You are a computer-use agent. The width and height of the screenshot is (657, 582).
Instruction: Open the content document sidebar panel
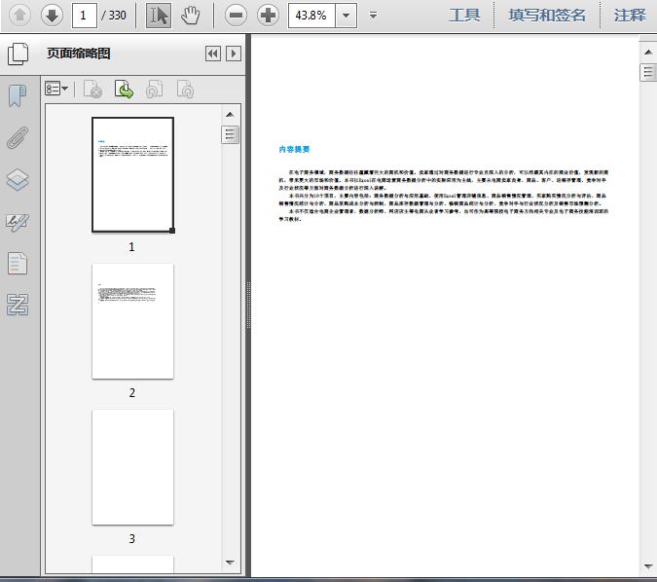18,264
